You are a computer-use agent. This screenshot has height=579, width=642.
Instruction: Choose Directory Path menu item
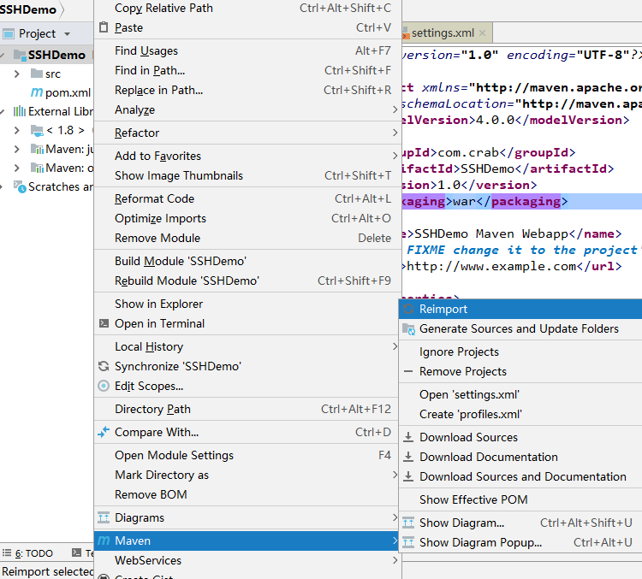[246, 409]
